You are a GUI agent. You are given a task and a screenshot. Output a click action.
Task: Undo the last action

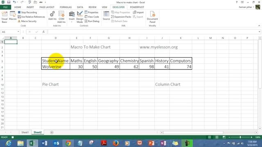14,2
